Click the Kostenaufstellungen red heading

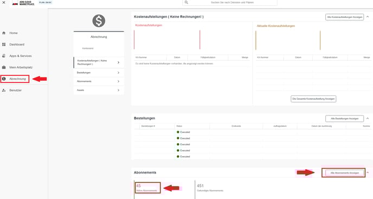pos(149,25)
